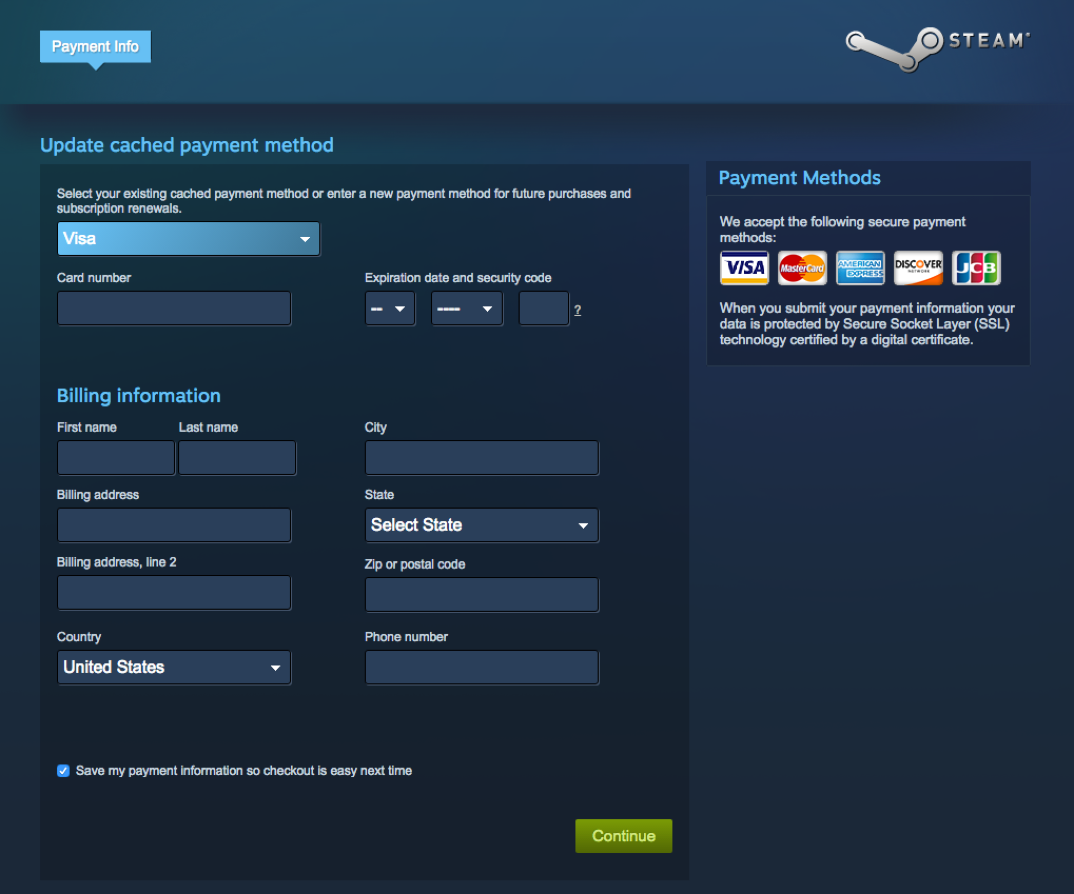Click the Phone number input field
Image resolution: width=1074 pixels, height=894 pixels.
pos(482,667)
